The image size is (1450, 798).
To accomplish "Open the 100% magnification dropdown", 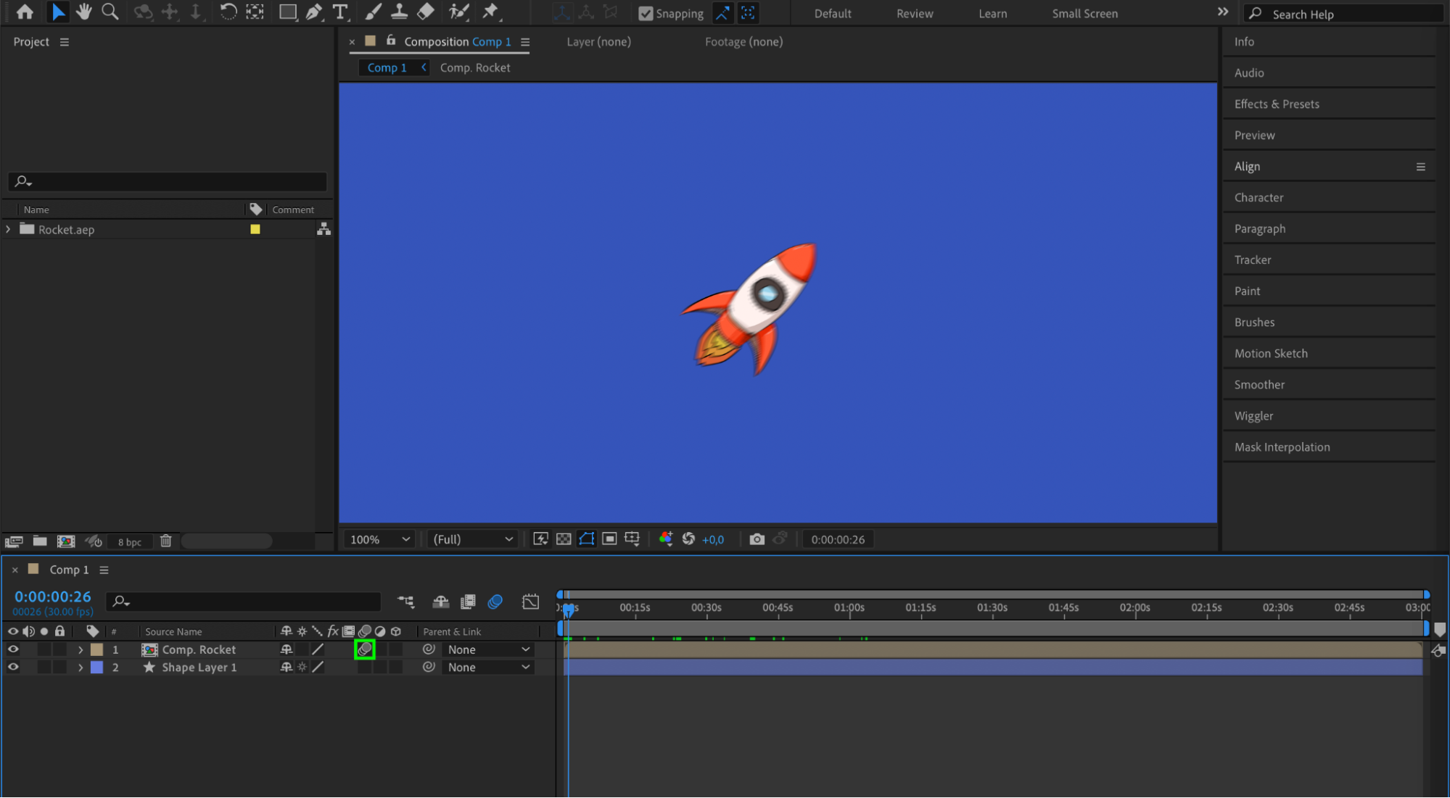I will coord(380,539).
